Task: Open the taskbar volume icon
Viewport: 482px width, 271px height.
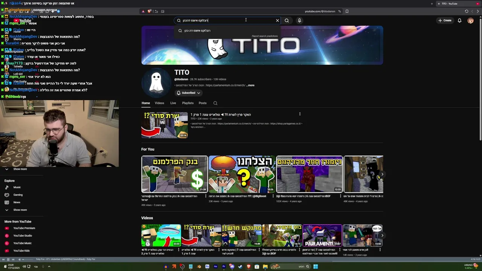Action: pos(24,266)
